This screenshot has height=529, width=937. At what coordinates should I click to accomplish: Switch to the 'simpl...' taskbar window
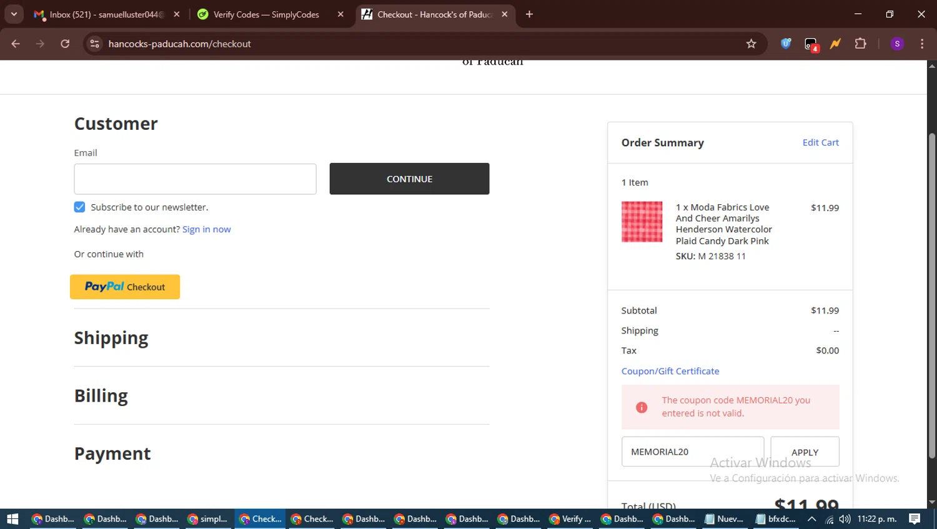pos(208,519)
